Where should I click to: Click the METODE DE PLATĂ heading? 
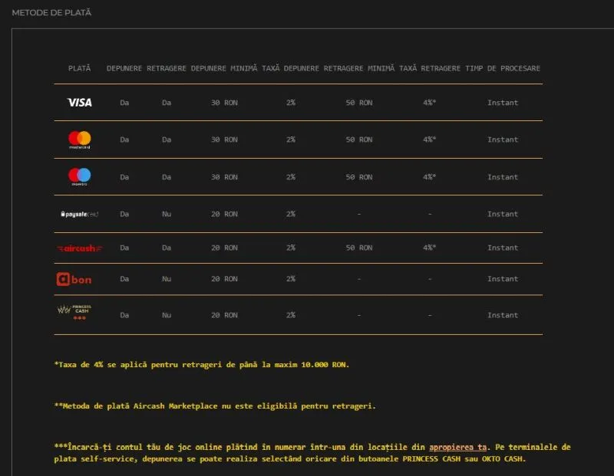pos(51,12)
